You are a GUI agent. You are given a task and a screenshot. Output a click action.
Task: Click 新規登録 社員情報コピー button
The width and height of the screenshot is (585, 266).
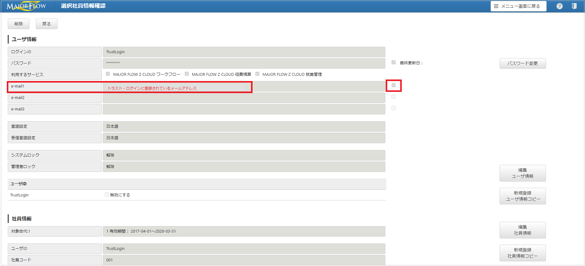pos(522,253)
